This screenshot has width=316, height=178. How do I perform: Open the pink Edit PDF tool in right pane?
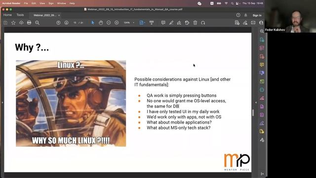[262, 48]
